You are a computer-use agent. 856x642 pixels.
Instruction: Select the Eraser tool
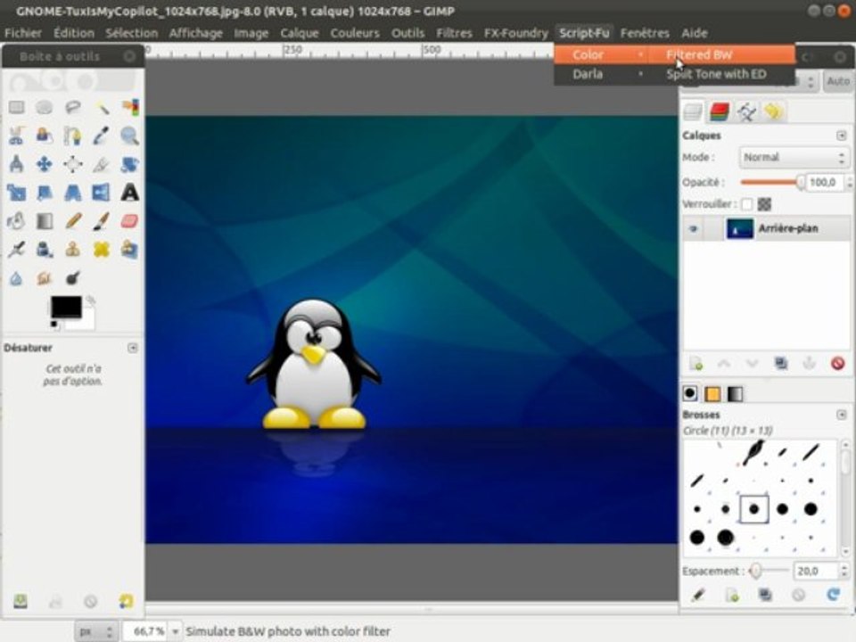pos(130,221)
